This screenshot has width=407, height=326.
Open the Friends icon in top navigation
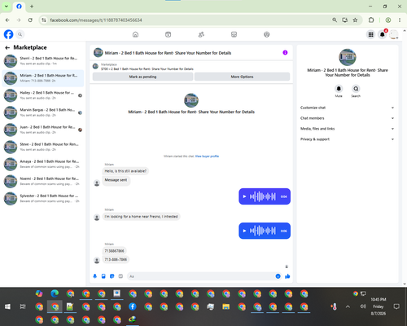(x=201, y=34)
